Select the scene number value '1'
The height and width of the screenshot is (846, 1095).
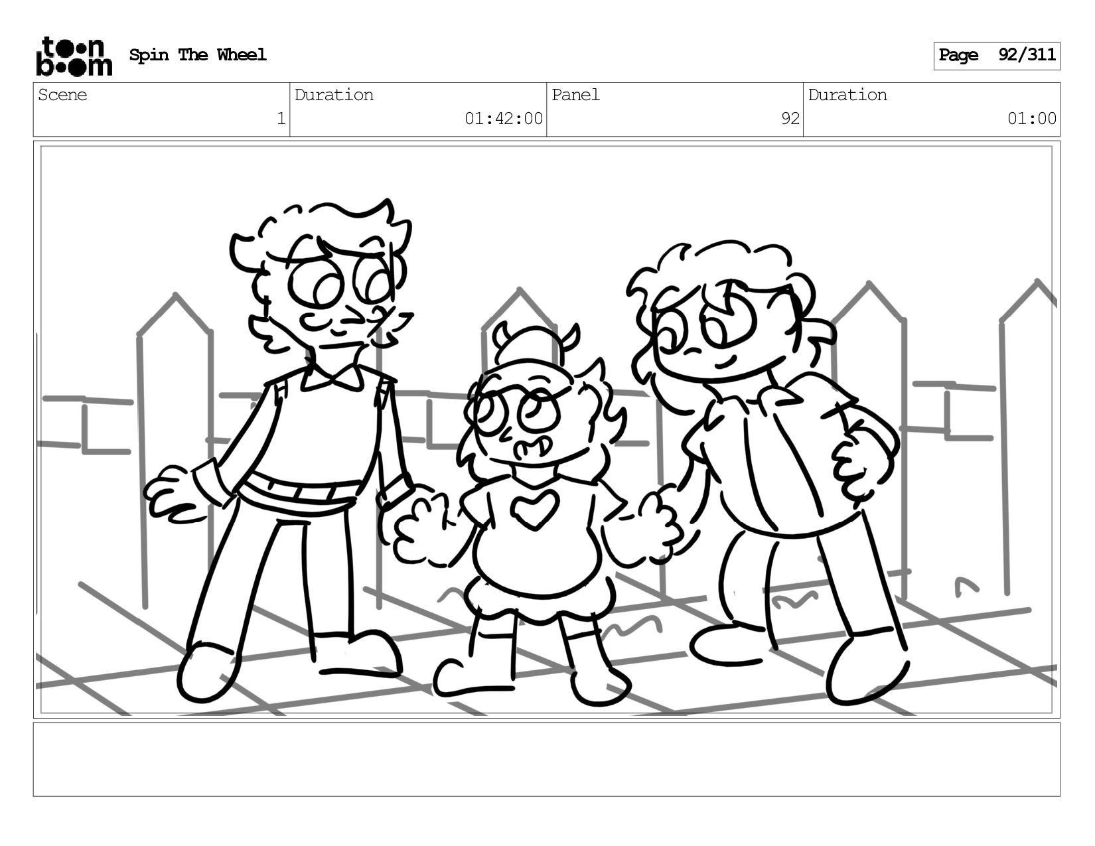[281, 119]
